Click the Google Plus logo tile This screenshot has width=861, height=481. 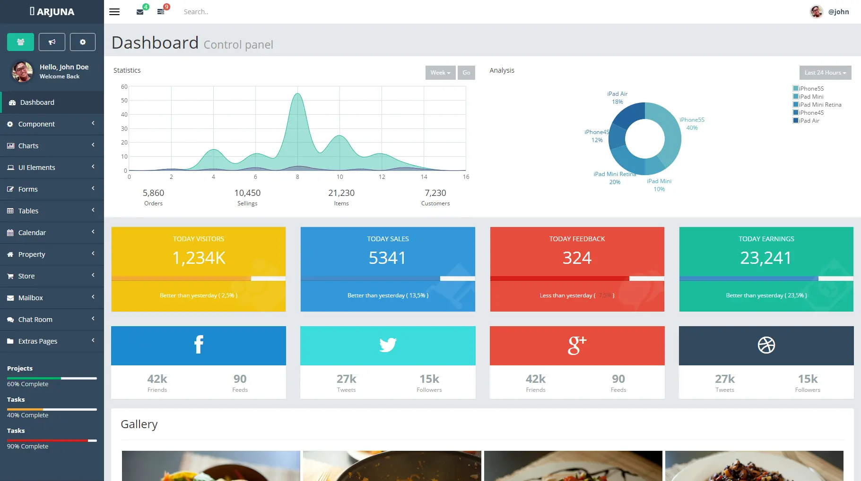[x=577, y=346]
